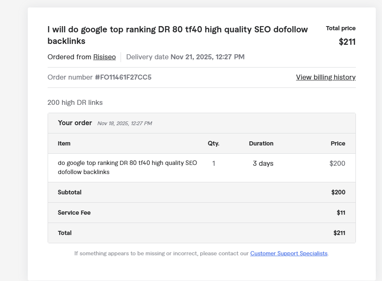
Task: Click the Nov 18, 2025 order timestamp
Action: tap(124, 124)
